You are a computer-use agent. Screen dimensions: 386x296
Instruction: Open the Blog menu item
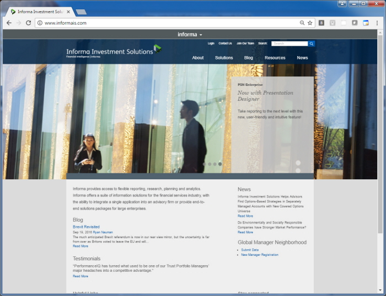click(x=248, y=58)
